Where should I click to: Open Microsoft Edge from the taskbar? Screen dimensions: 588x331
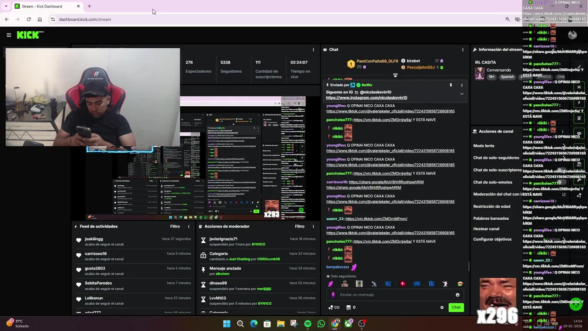pyautogui.click(x=254, y=324)
